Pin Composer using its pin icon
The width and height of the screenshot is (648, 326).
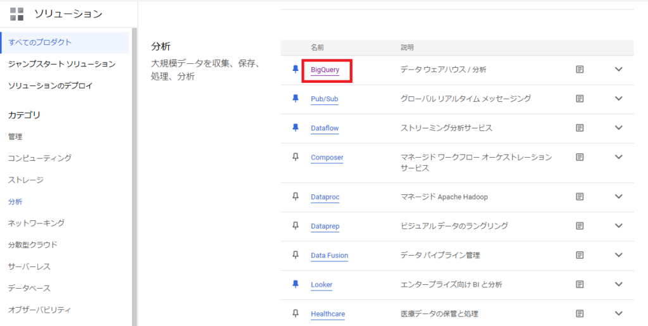[x=295, y=157]
